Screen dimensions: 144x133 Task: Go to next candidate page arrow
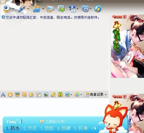tap(95, 128)
